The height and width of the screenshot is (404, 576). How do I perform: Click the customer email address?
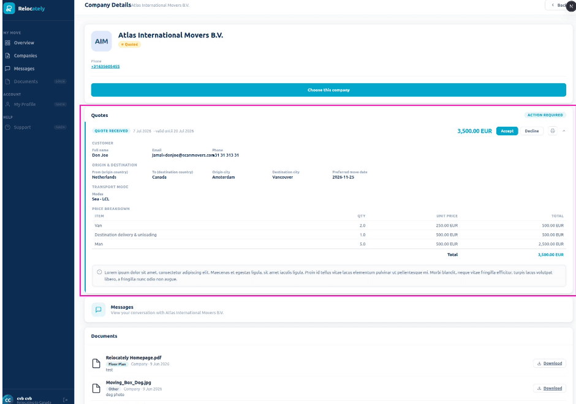pyautogui.click(x=183, y=155)
